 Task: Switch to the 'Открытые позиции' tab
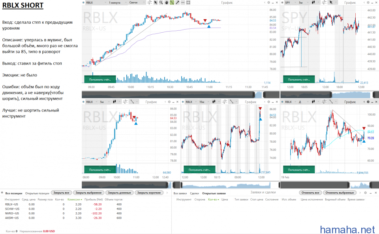point(37,193)
